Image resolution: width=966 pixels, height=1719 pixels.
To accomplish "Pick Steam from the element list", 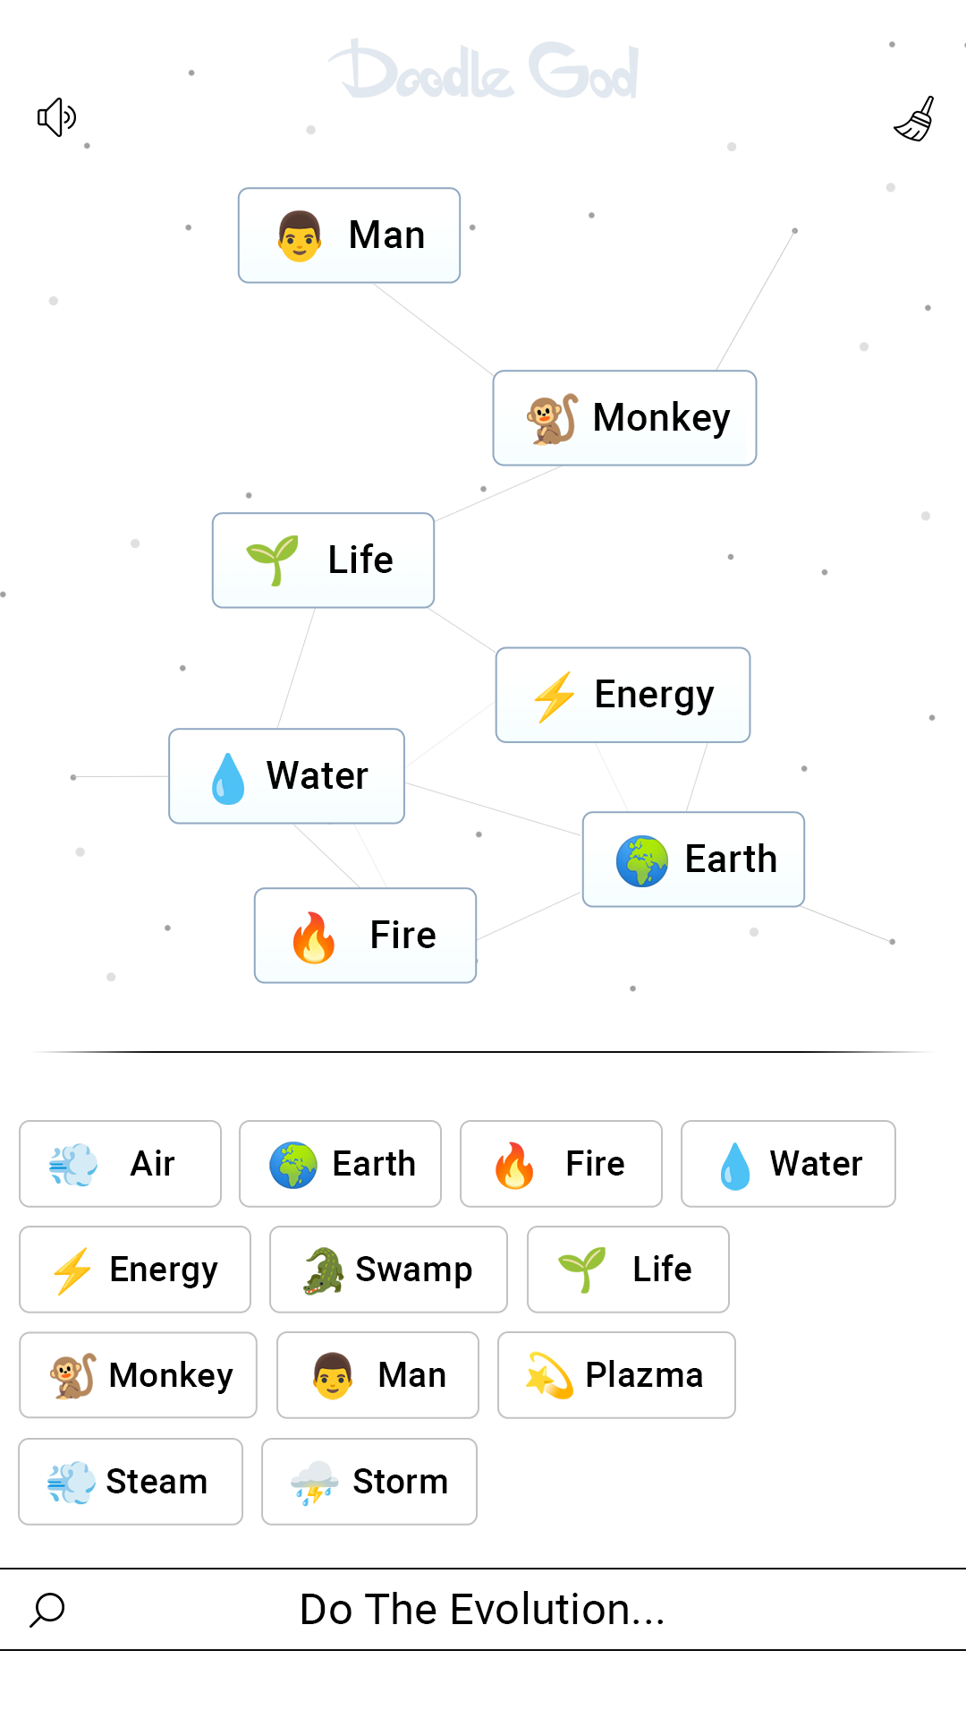I will 131,1482.
